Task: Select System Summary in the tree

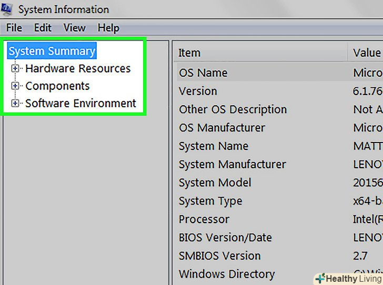Action: click(x=52, y=51)
